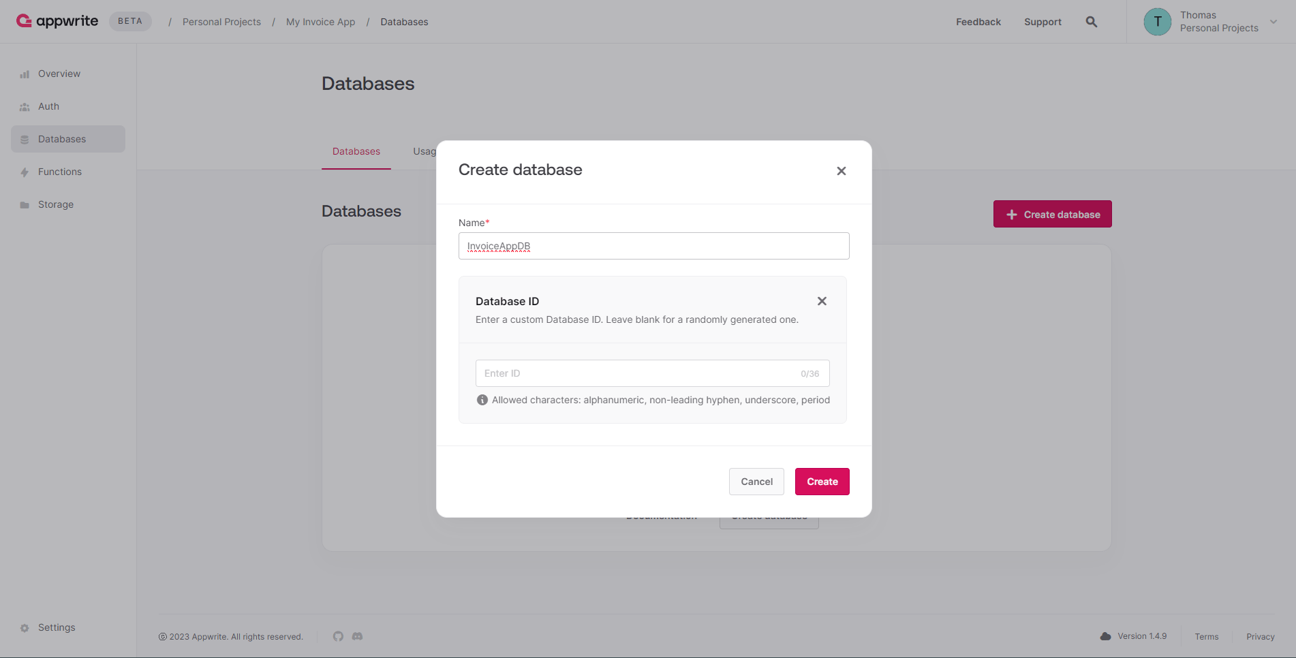Image resolution: width=1296 pixels, height=658 pixels.
Task: Switch to the Databases tab
Action: coord(356,151)
